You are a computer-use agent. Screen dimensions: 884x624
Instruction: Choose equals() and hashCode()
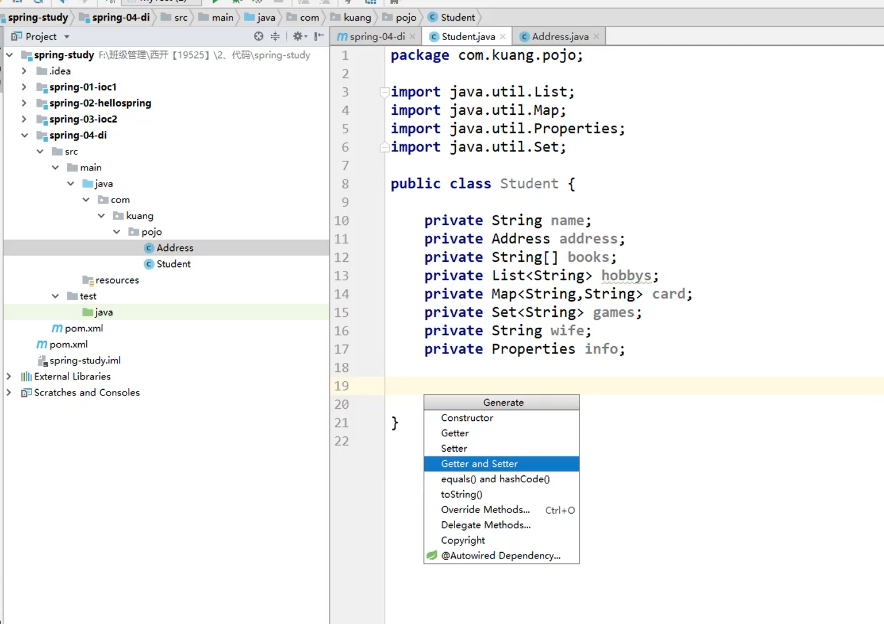pos(501,479)
